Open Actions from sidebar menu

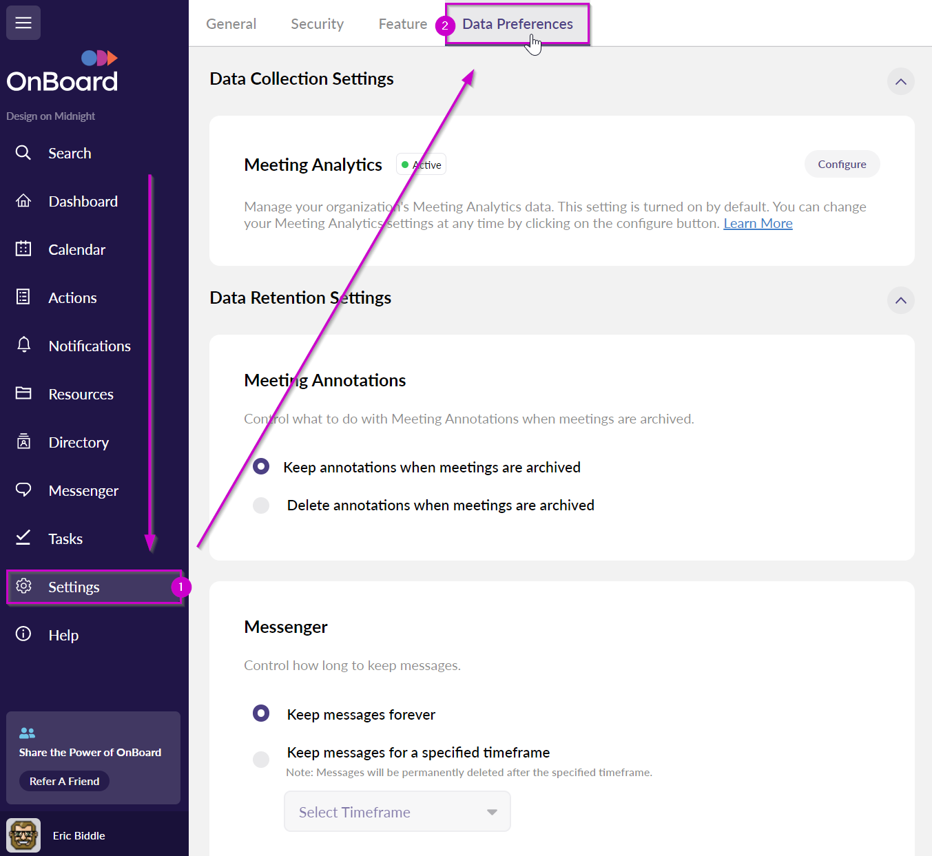pos(72,297)
